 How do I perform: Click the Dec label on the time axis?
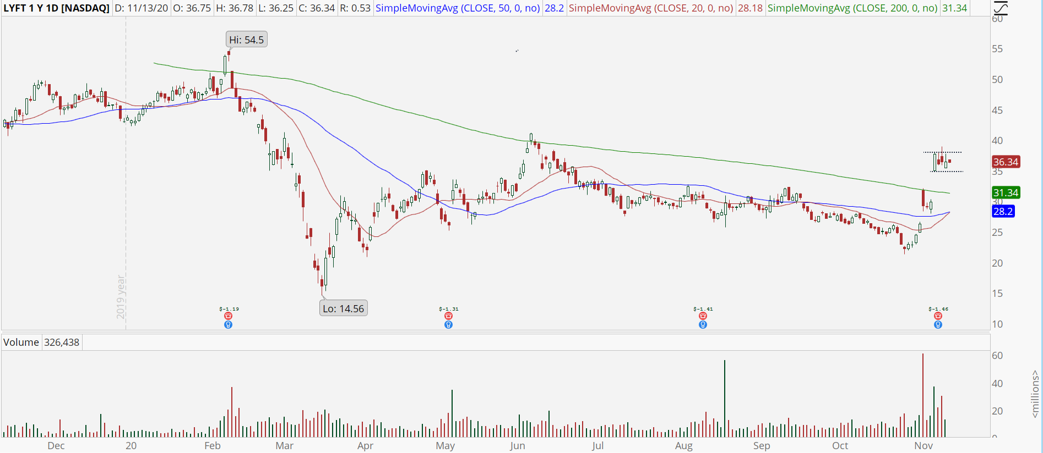coord(56,445)
